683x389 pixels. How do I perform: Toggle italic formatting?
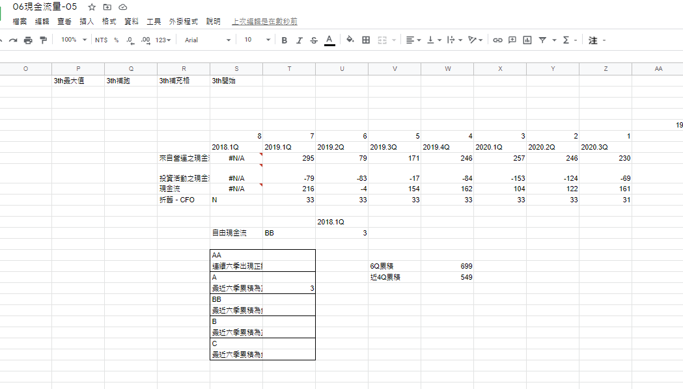click(x=299, y=40)
